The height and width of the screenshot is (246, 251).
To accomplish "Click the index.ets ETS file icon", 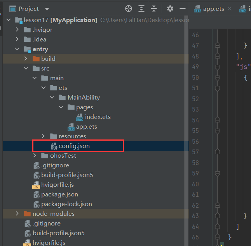I will [x=80, y=117].
